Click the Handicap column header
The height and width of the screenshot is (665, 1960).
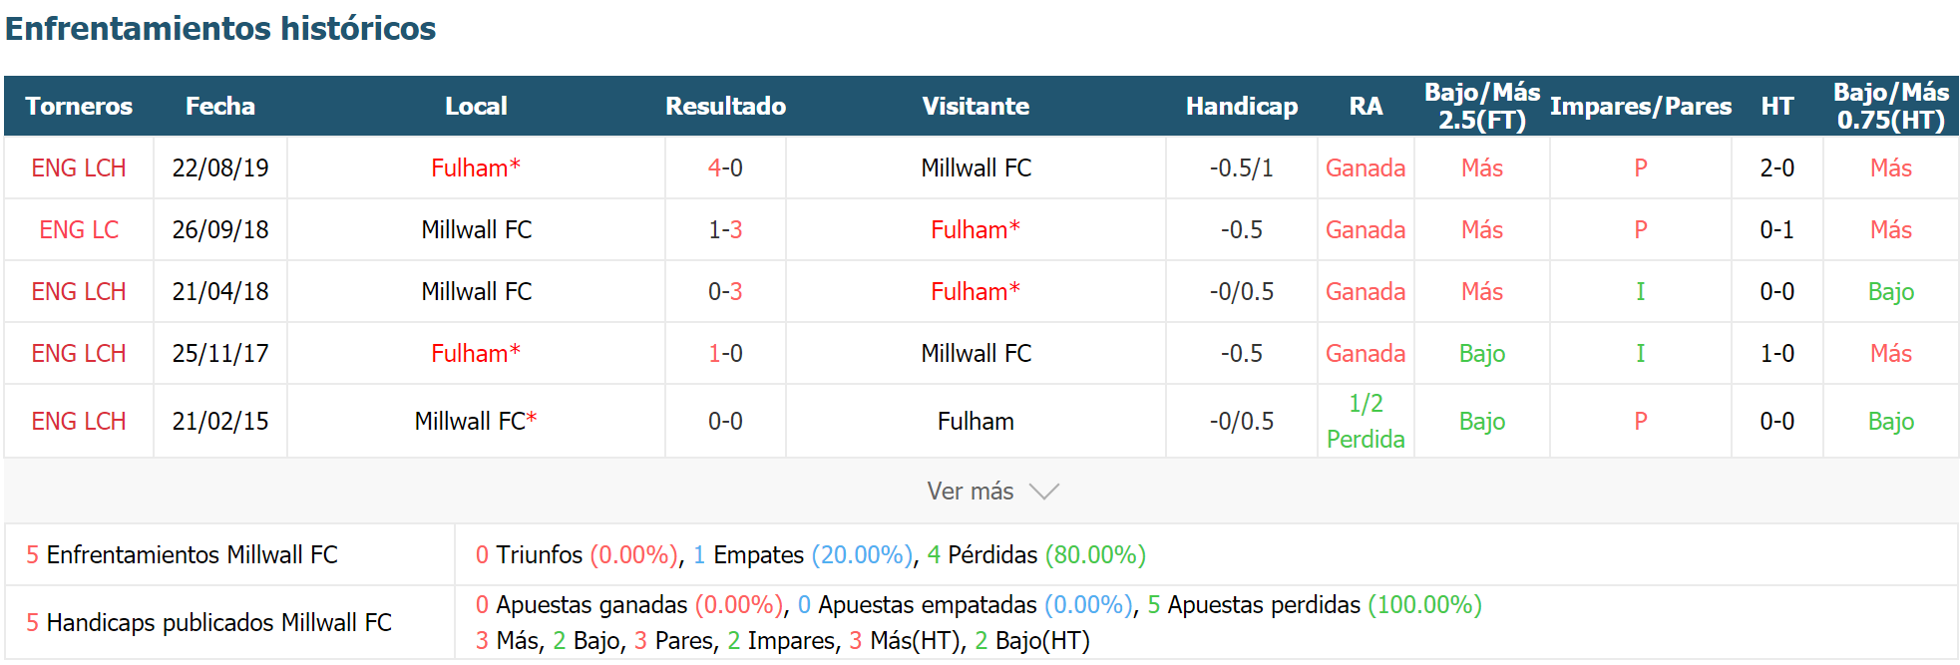pyautogui.click(x=1242, y=106)
